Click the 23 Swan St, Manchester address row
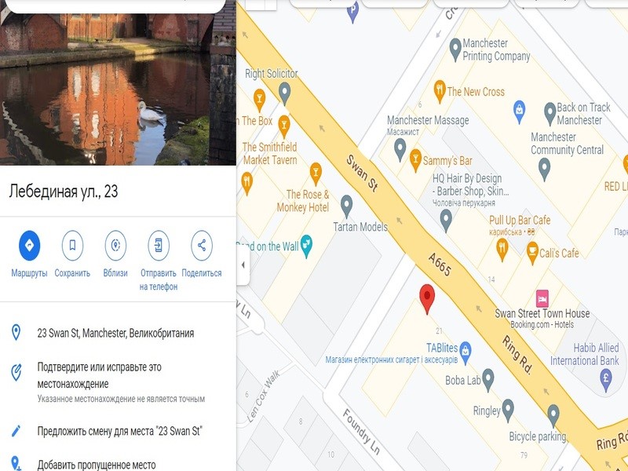The width and height of the screenshot is (628, 471). pyautogui.click(x=119, y=333)
